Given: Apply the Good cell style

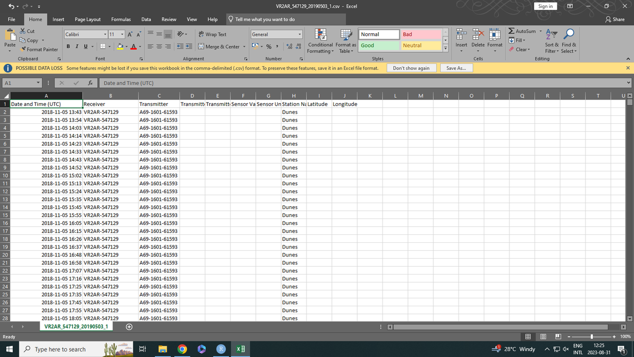Looking at the screenshot, I should (x=379, y=45).
